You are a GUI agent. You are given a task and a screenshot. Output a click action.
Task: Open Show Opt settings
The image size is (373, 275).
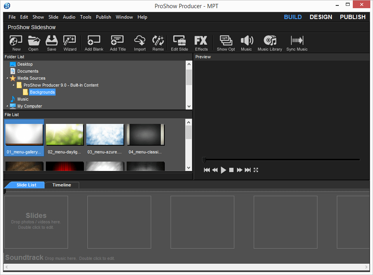pos(226,43)
